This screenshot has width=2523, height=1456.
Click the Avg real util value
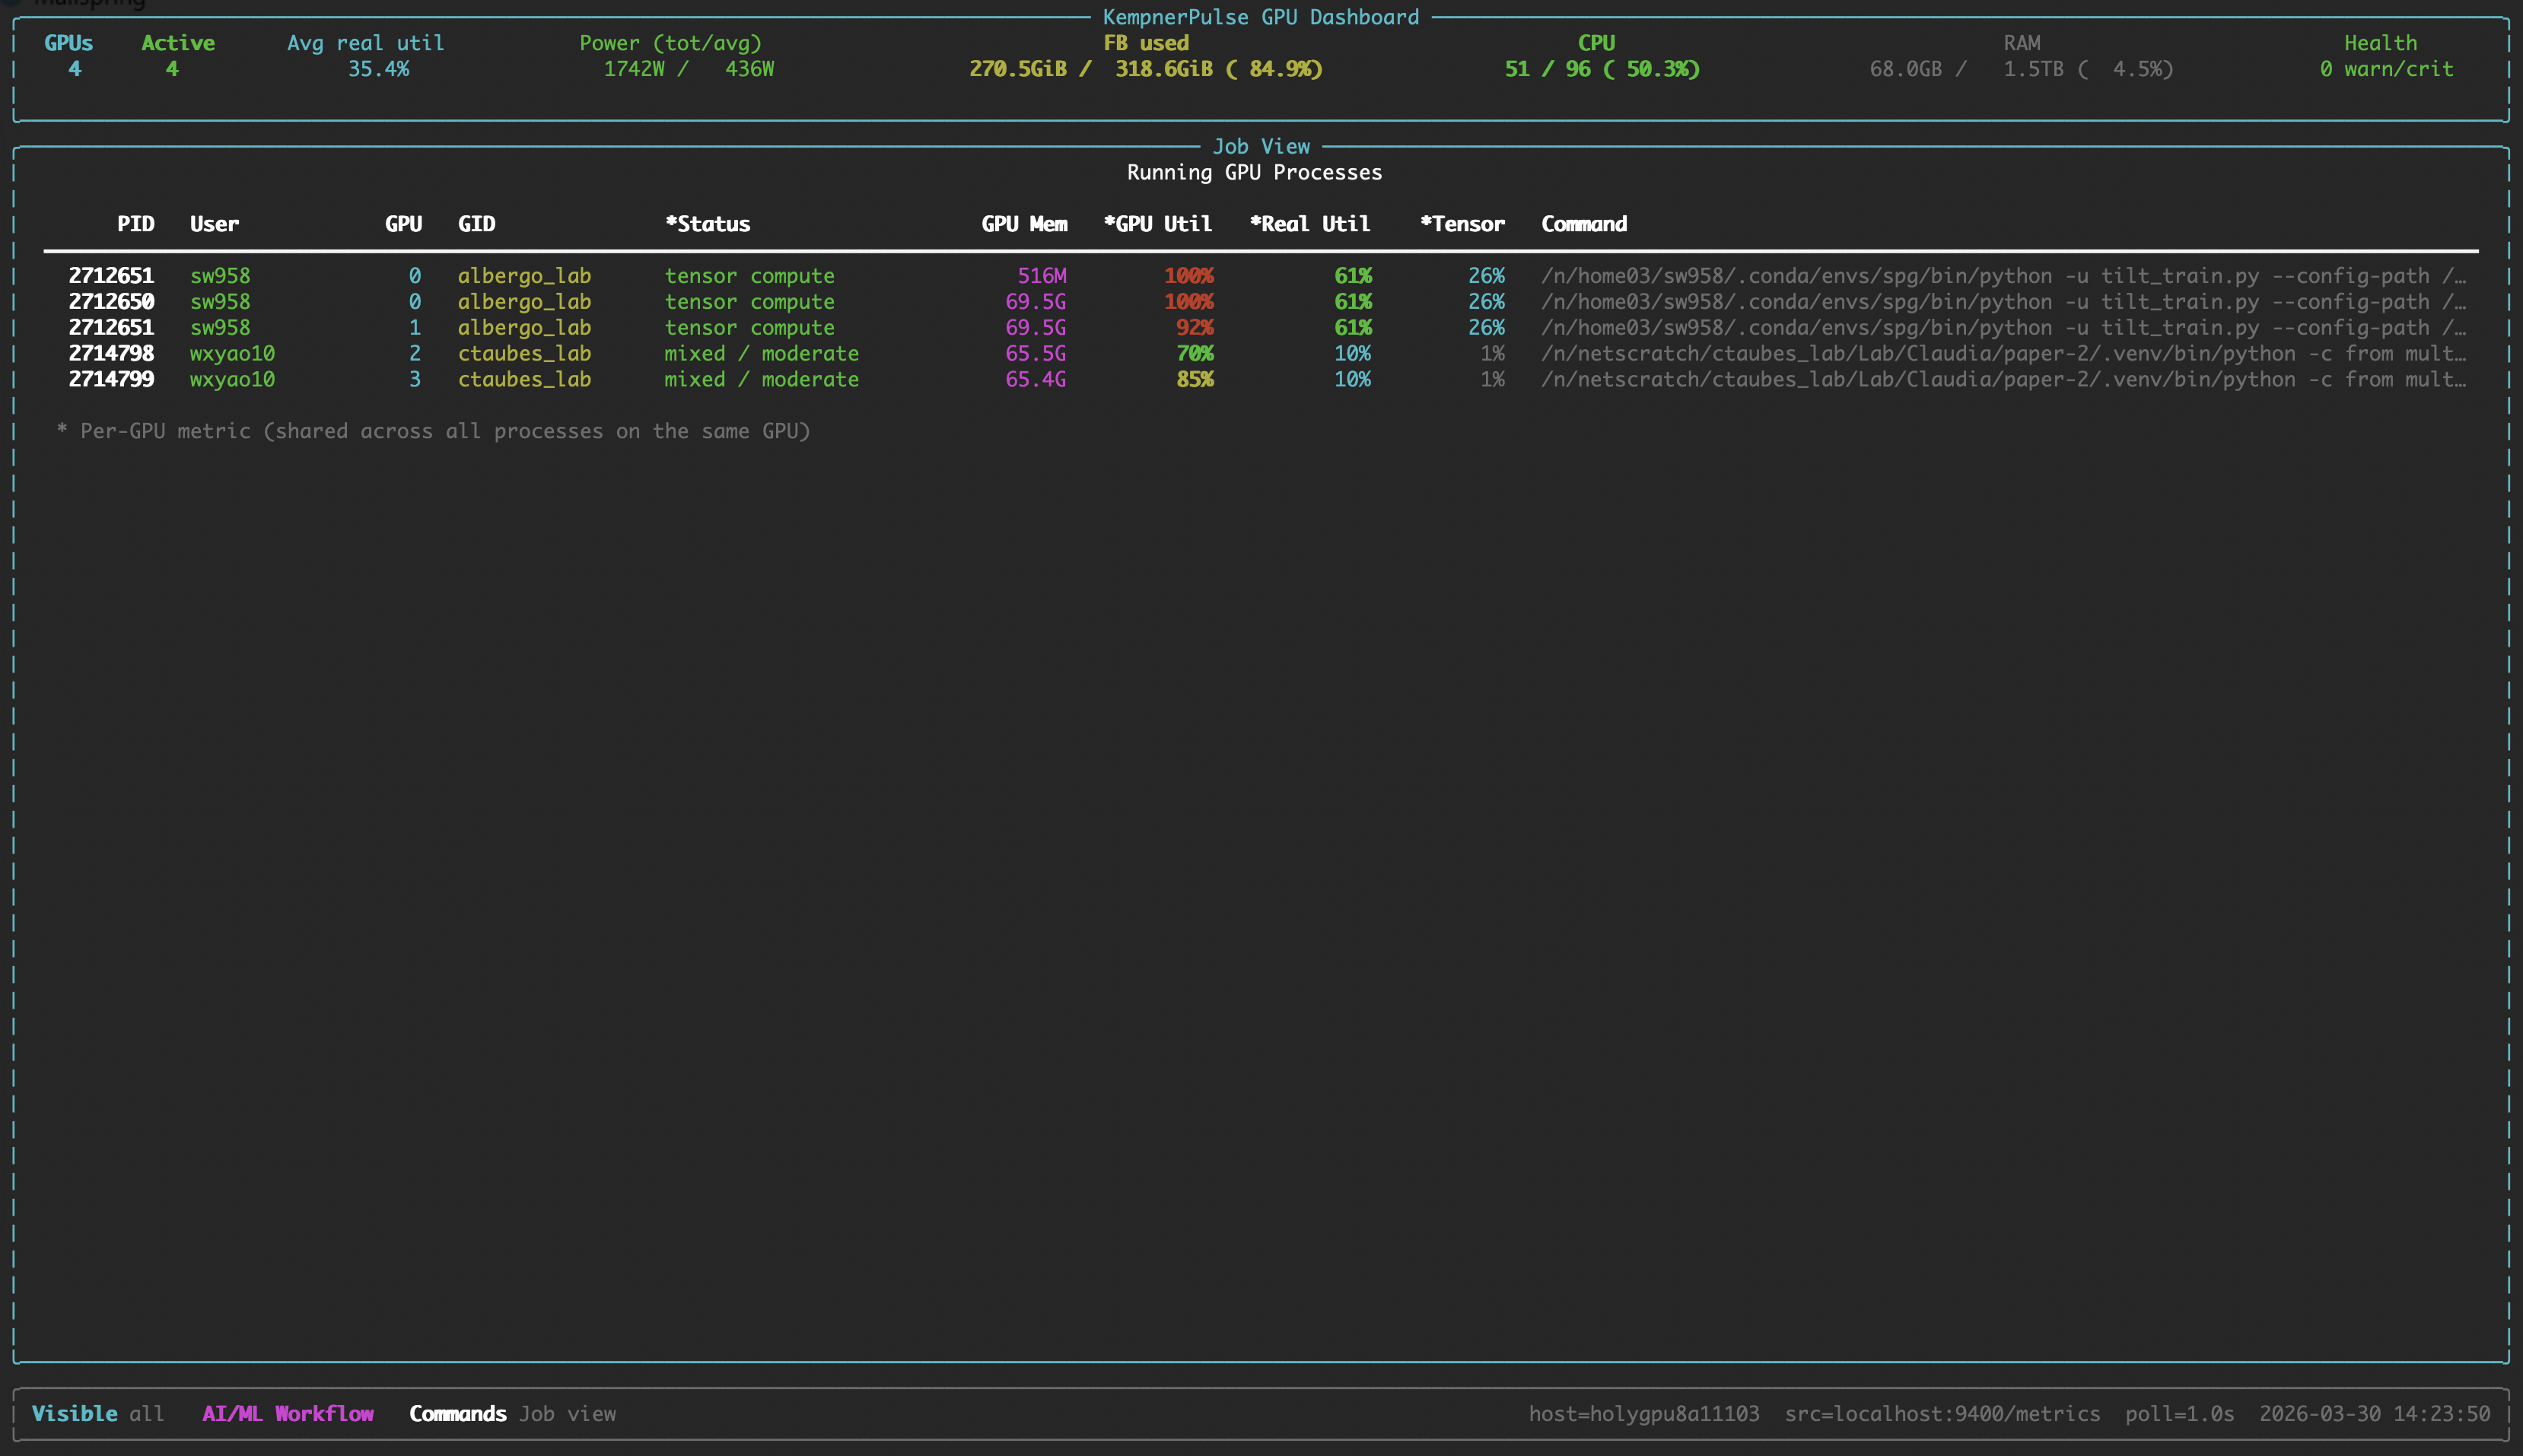(x=378, y=69)
